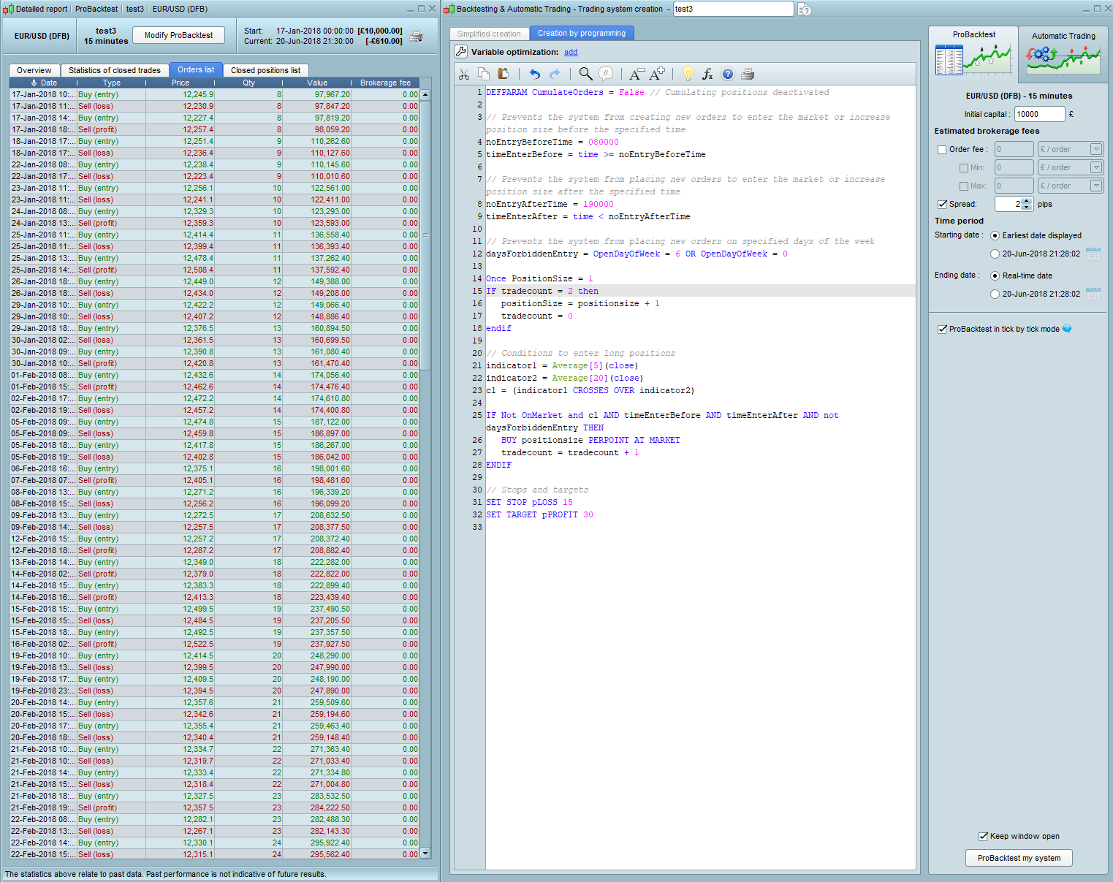Screen dimensions: 1113x882
Task: Switch to Statistics of closed trades tab
Action: 115,70
